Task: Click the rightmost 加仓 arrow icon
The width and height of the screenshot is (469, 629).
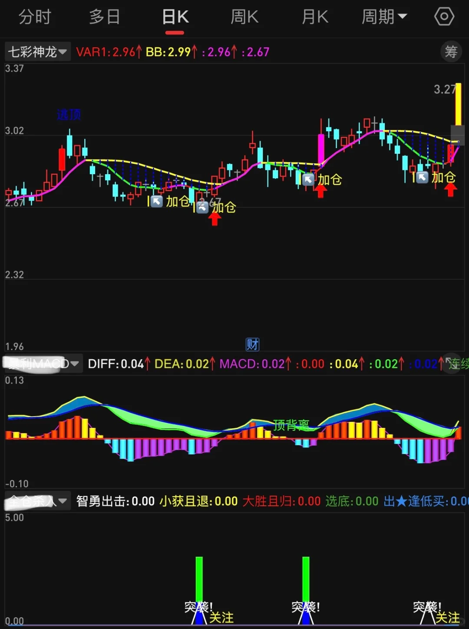Action: 423,177
